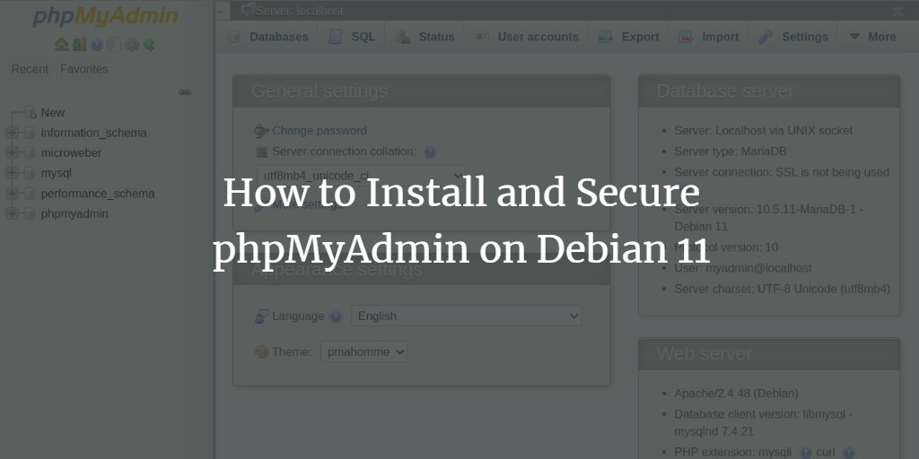The height and width of the screenshot is (459, 919).
Task: Click the Theme palette icon
Action: (x=261, y=351)
